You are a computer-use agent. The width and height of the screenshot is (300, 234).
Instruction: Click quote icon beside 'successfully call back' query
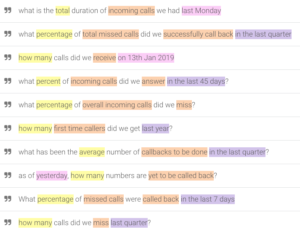tap(8, 34)
